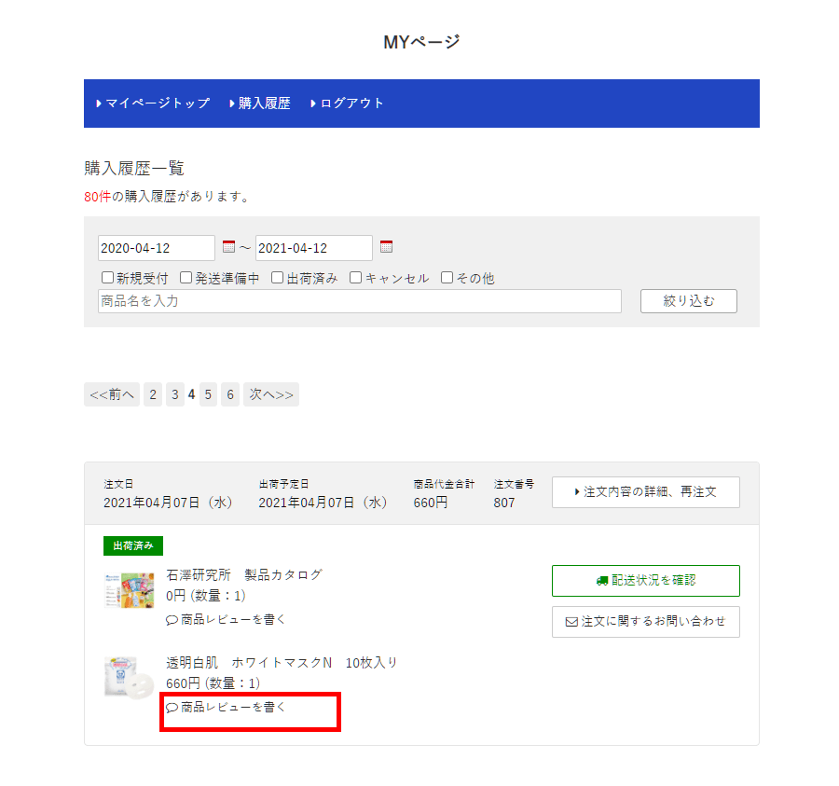The image size is (839, 786).
Task: Click the 660円 order total amount
Action: pos(430,503)
